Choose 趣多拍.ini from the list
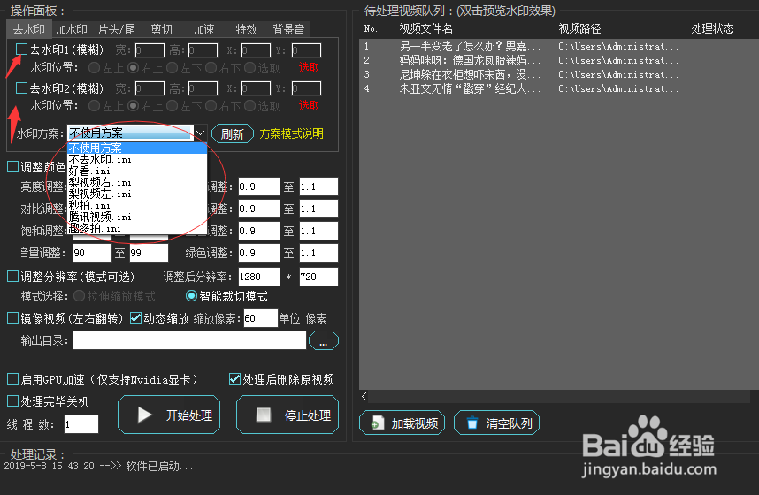Viewport: 759px width, 495px height. [x=137, y=228]
